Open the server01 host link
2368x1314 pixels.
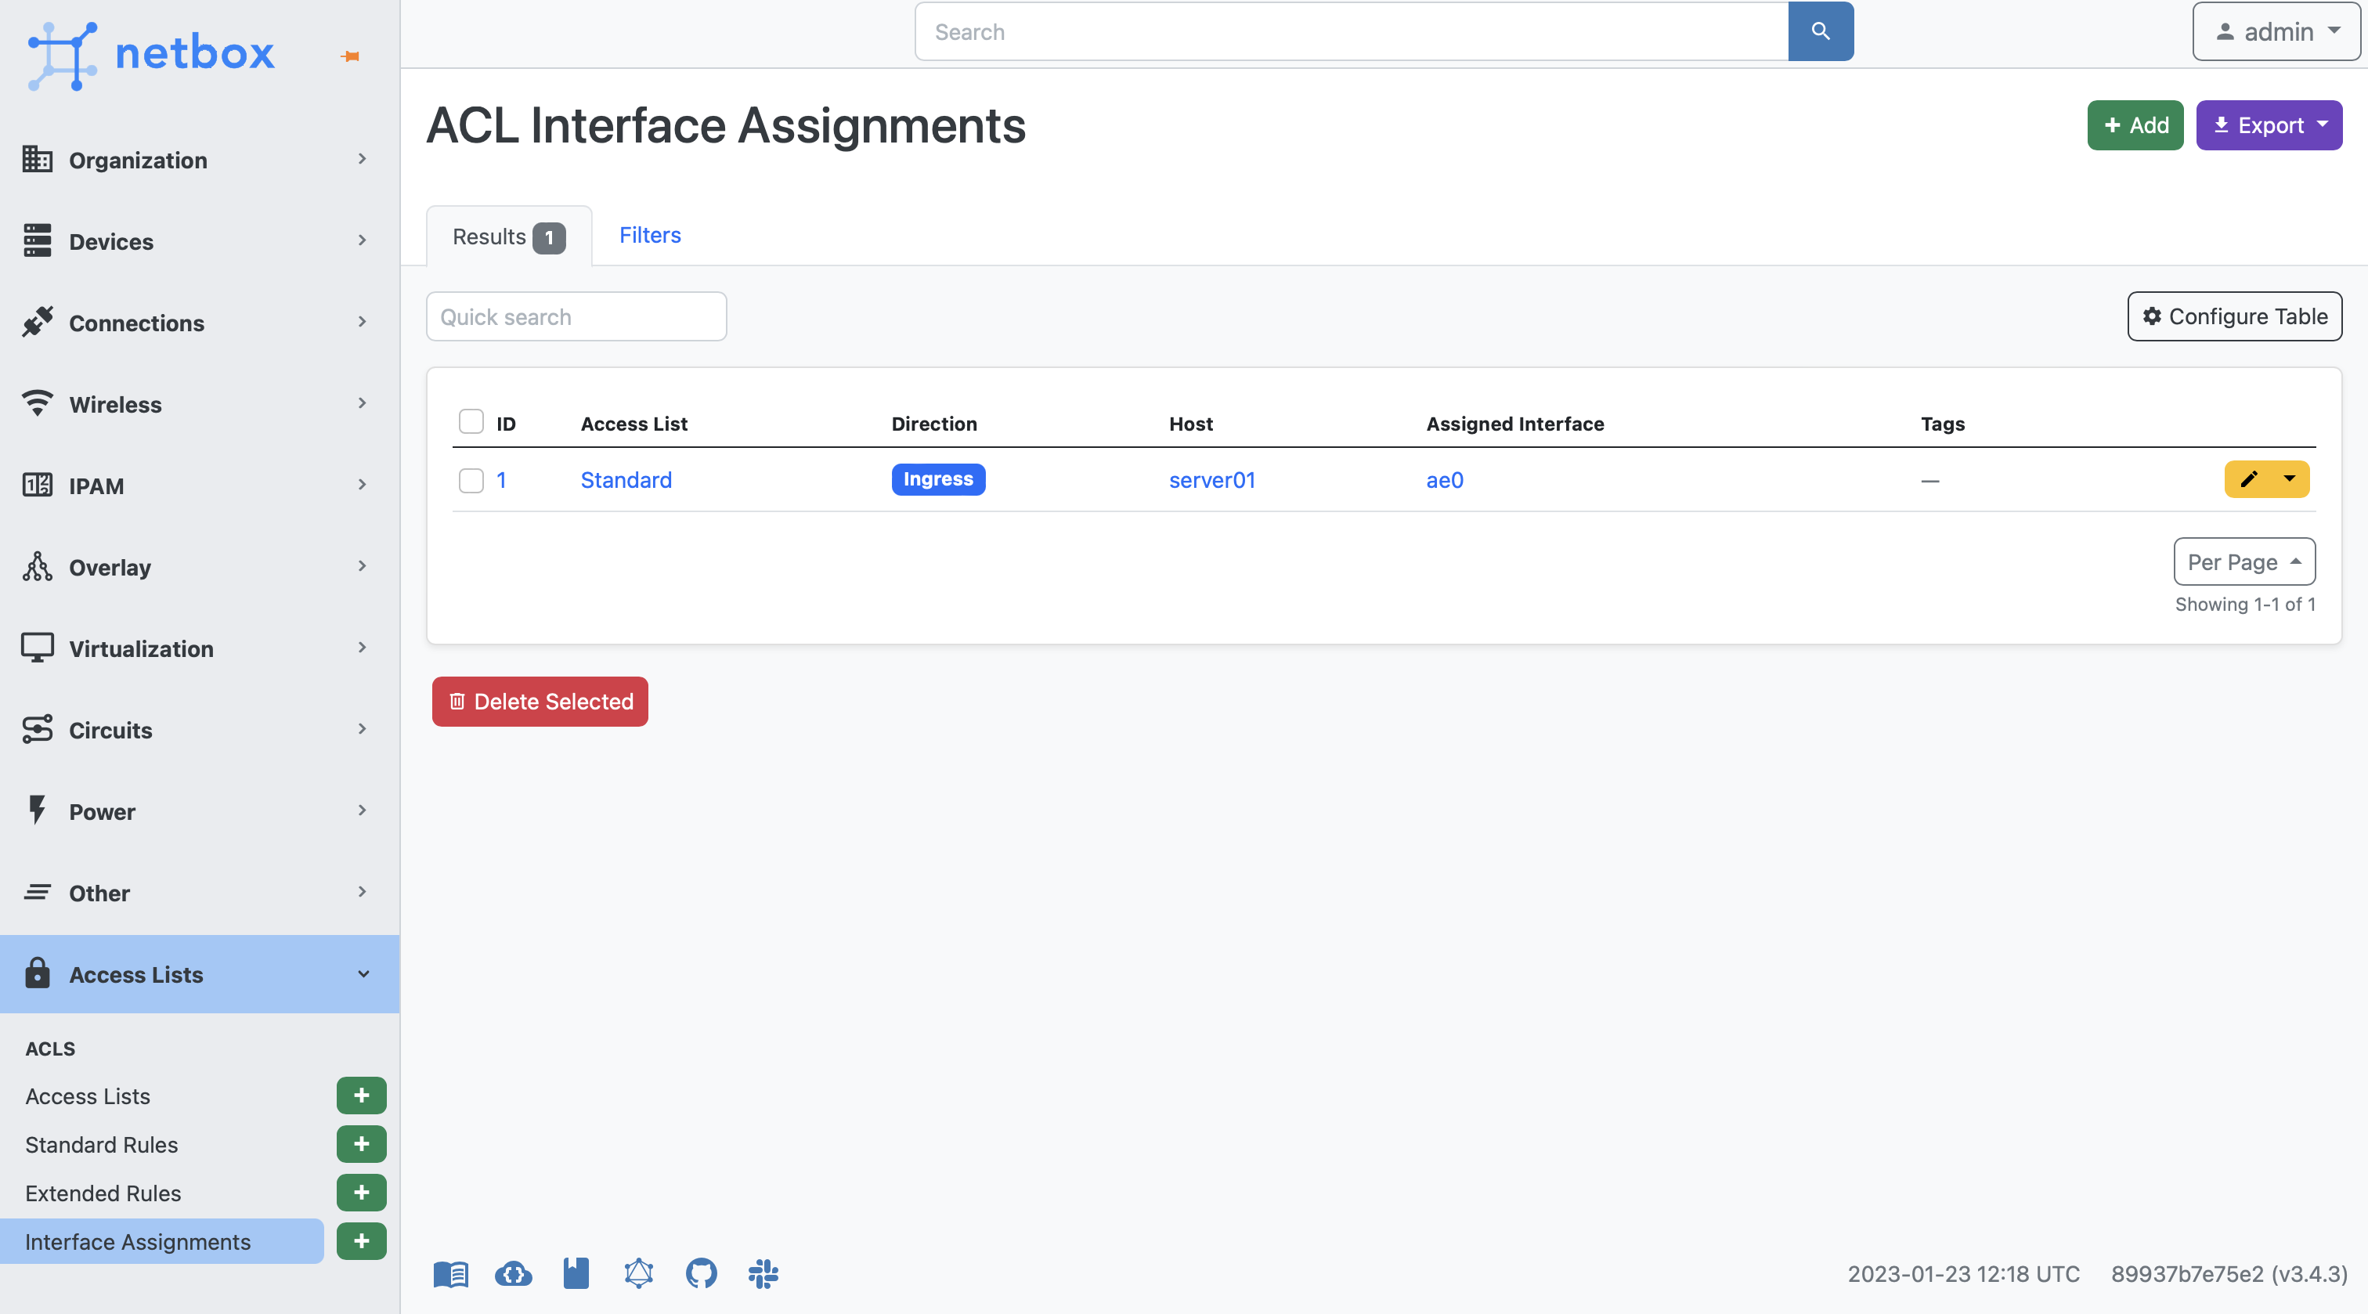pyautogui.click(x=1211, y=480)
